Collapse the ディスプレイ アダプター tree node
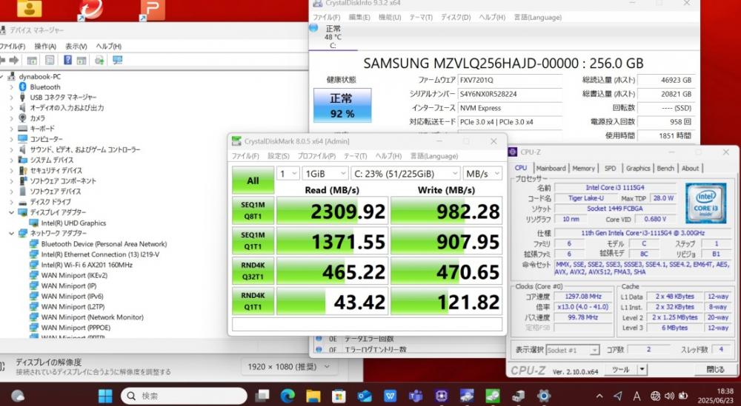Screen dimensions: 741x406 point(11,213)
